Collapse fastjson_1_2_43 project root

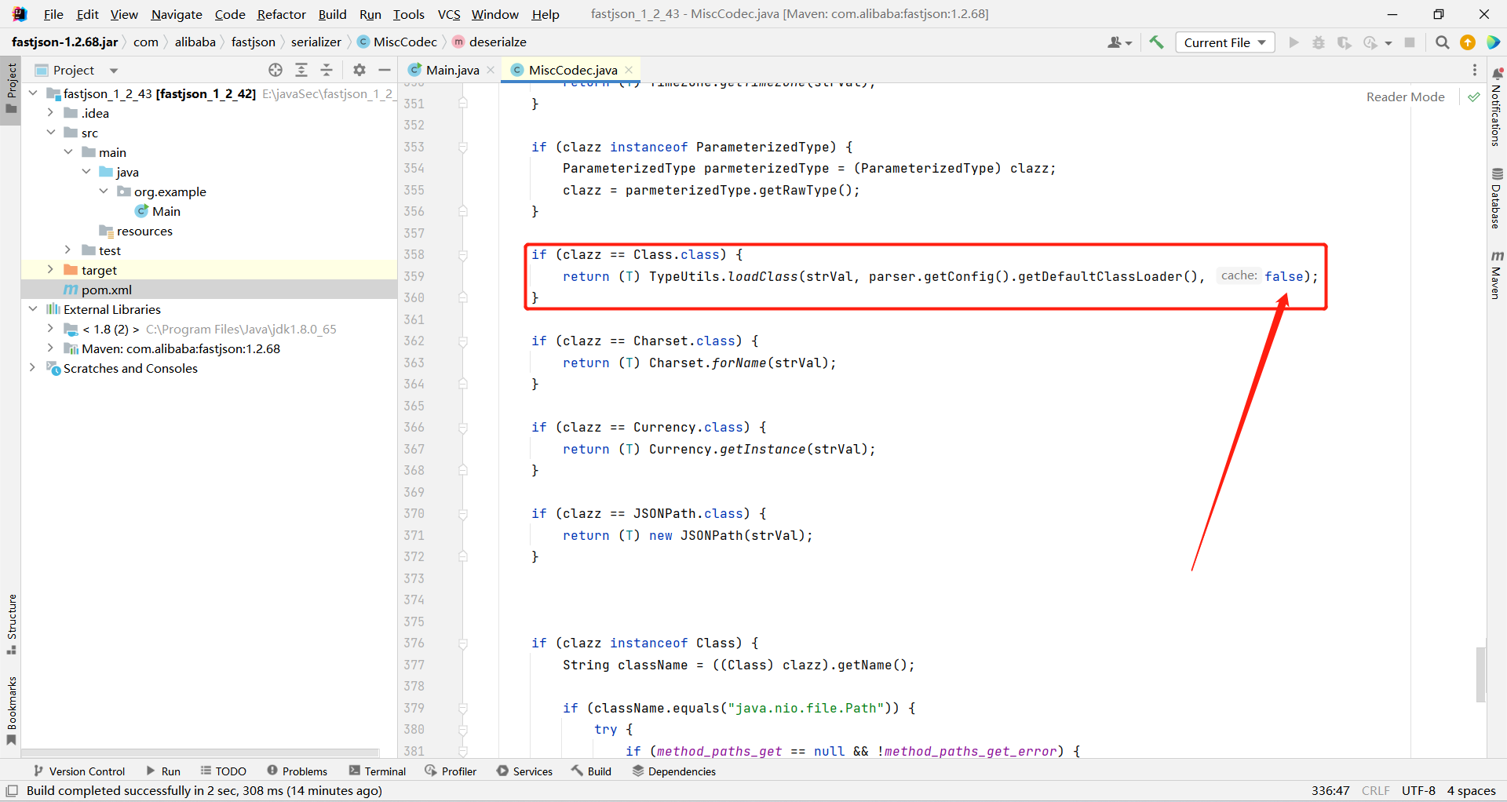[33, 93]
